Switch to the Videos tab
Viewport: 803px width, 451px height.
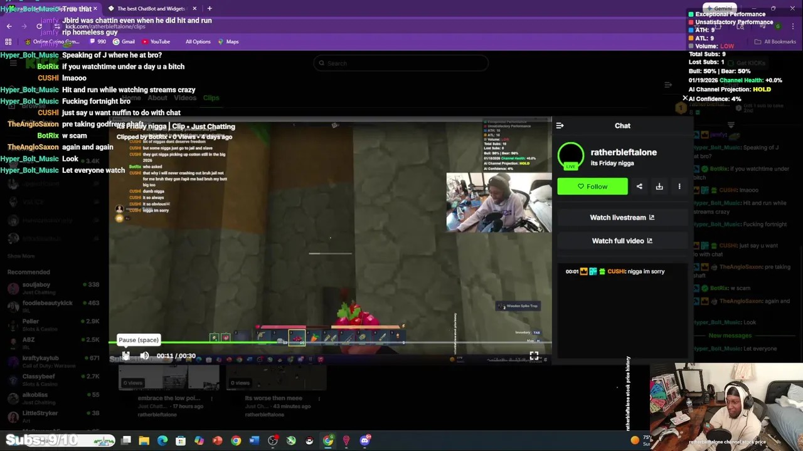pos(184,98)
